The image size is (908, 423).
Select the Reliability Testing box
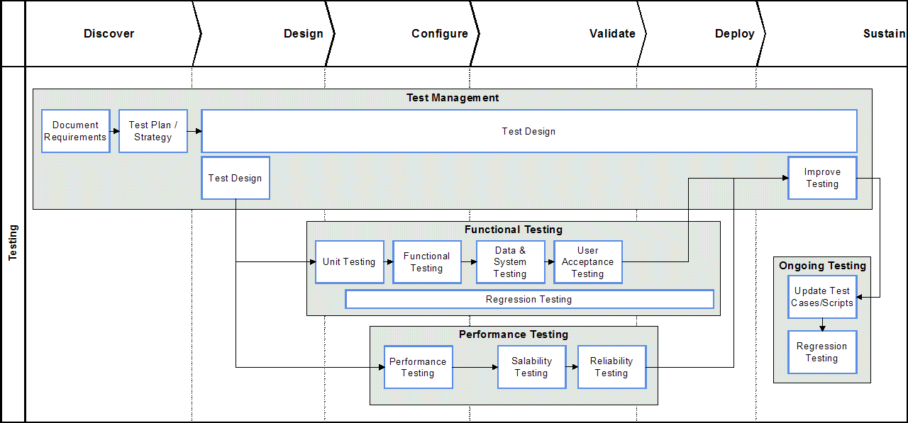pyautogui.click(x=611, y=367)
